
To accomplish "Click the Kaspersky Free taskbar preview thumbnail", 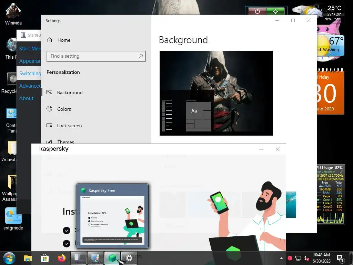I will [112, 220].
